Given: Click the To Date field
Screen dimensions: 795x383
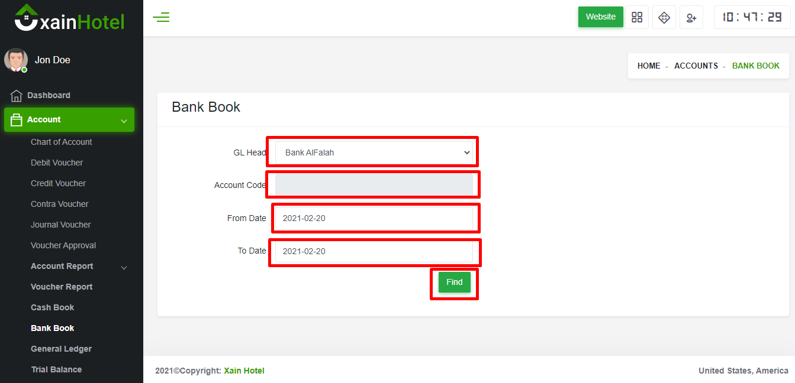Looking at the screenshot, I should [374, 251].
